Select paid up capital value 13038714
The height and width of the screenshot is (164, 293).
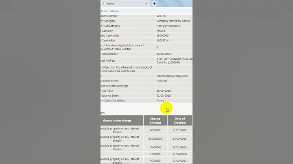[x=162, y=40]
